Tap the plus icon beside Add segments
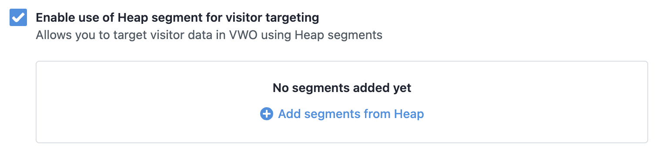The height and width of the screenshot is (158, 663). 266,114
